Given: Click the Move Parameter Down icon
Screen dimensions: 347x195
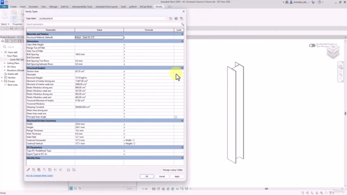Looking at the screenshot, I should point(61,170).
